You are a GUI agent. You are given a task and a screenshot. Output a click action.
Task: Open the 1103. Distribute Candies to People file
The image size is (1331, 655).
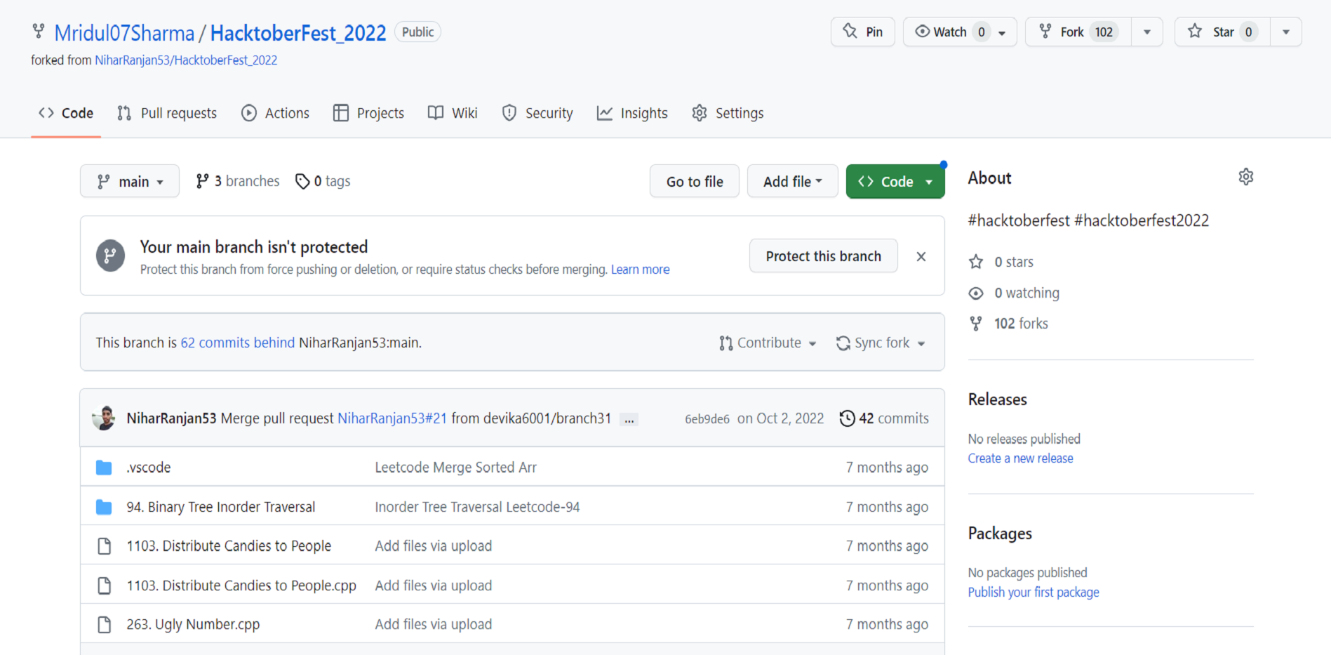coord(229,546)
